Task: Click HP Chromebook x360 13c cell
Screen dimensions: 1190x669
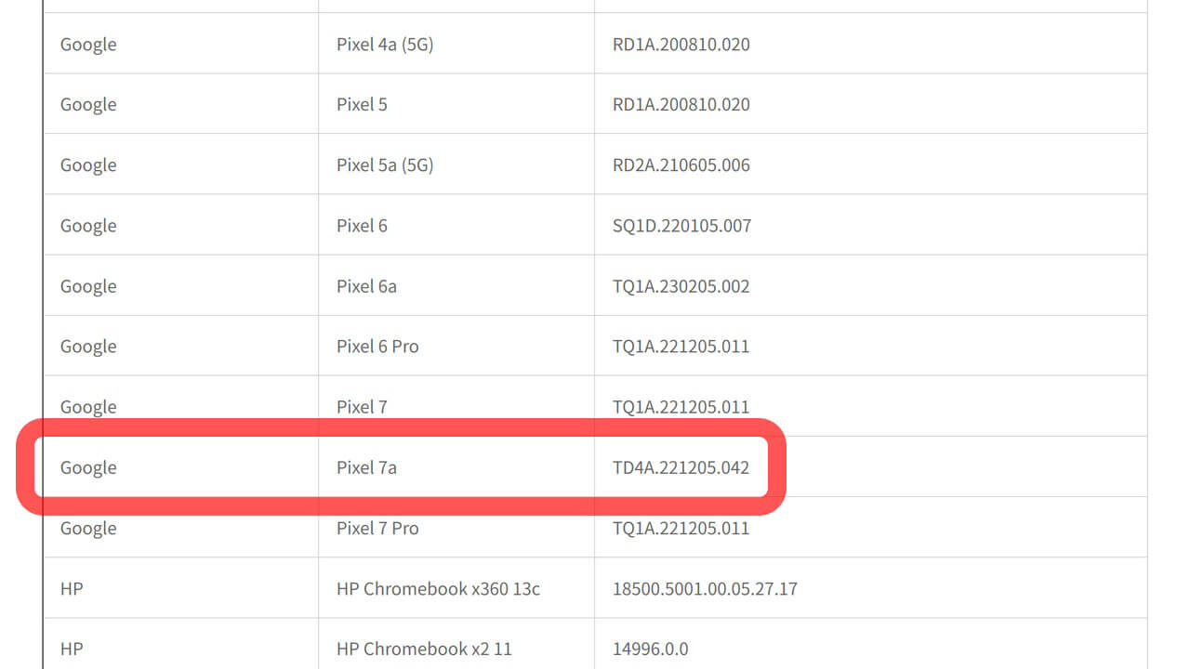Action: point(438,588)
